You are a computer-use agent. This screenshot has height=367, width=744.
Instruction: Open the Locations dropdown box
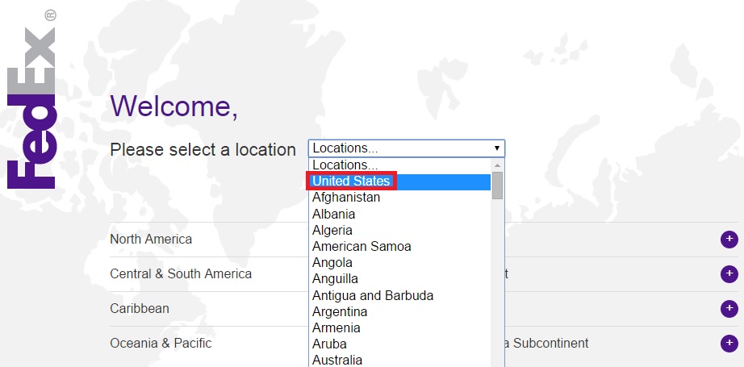(x=407, y=148)
